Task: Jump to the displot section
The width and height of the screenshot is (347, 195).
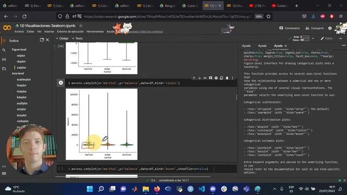Action: [21, 61]
